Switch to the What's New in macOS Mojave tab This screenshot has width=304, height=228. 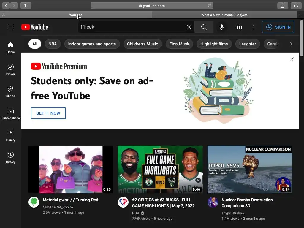click(224, 15)
